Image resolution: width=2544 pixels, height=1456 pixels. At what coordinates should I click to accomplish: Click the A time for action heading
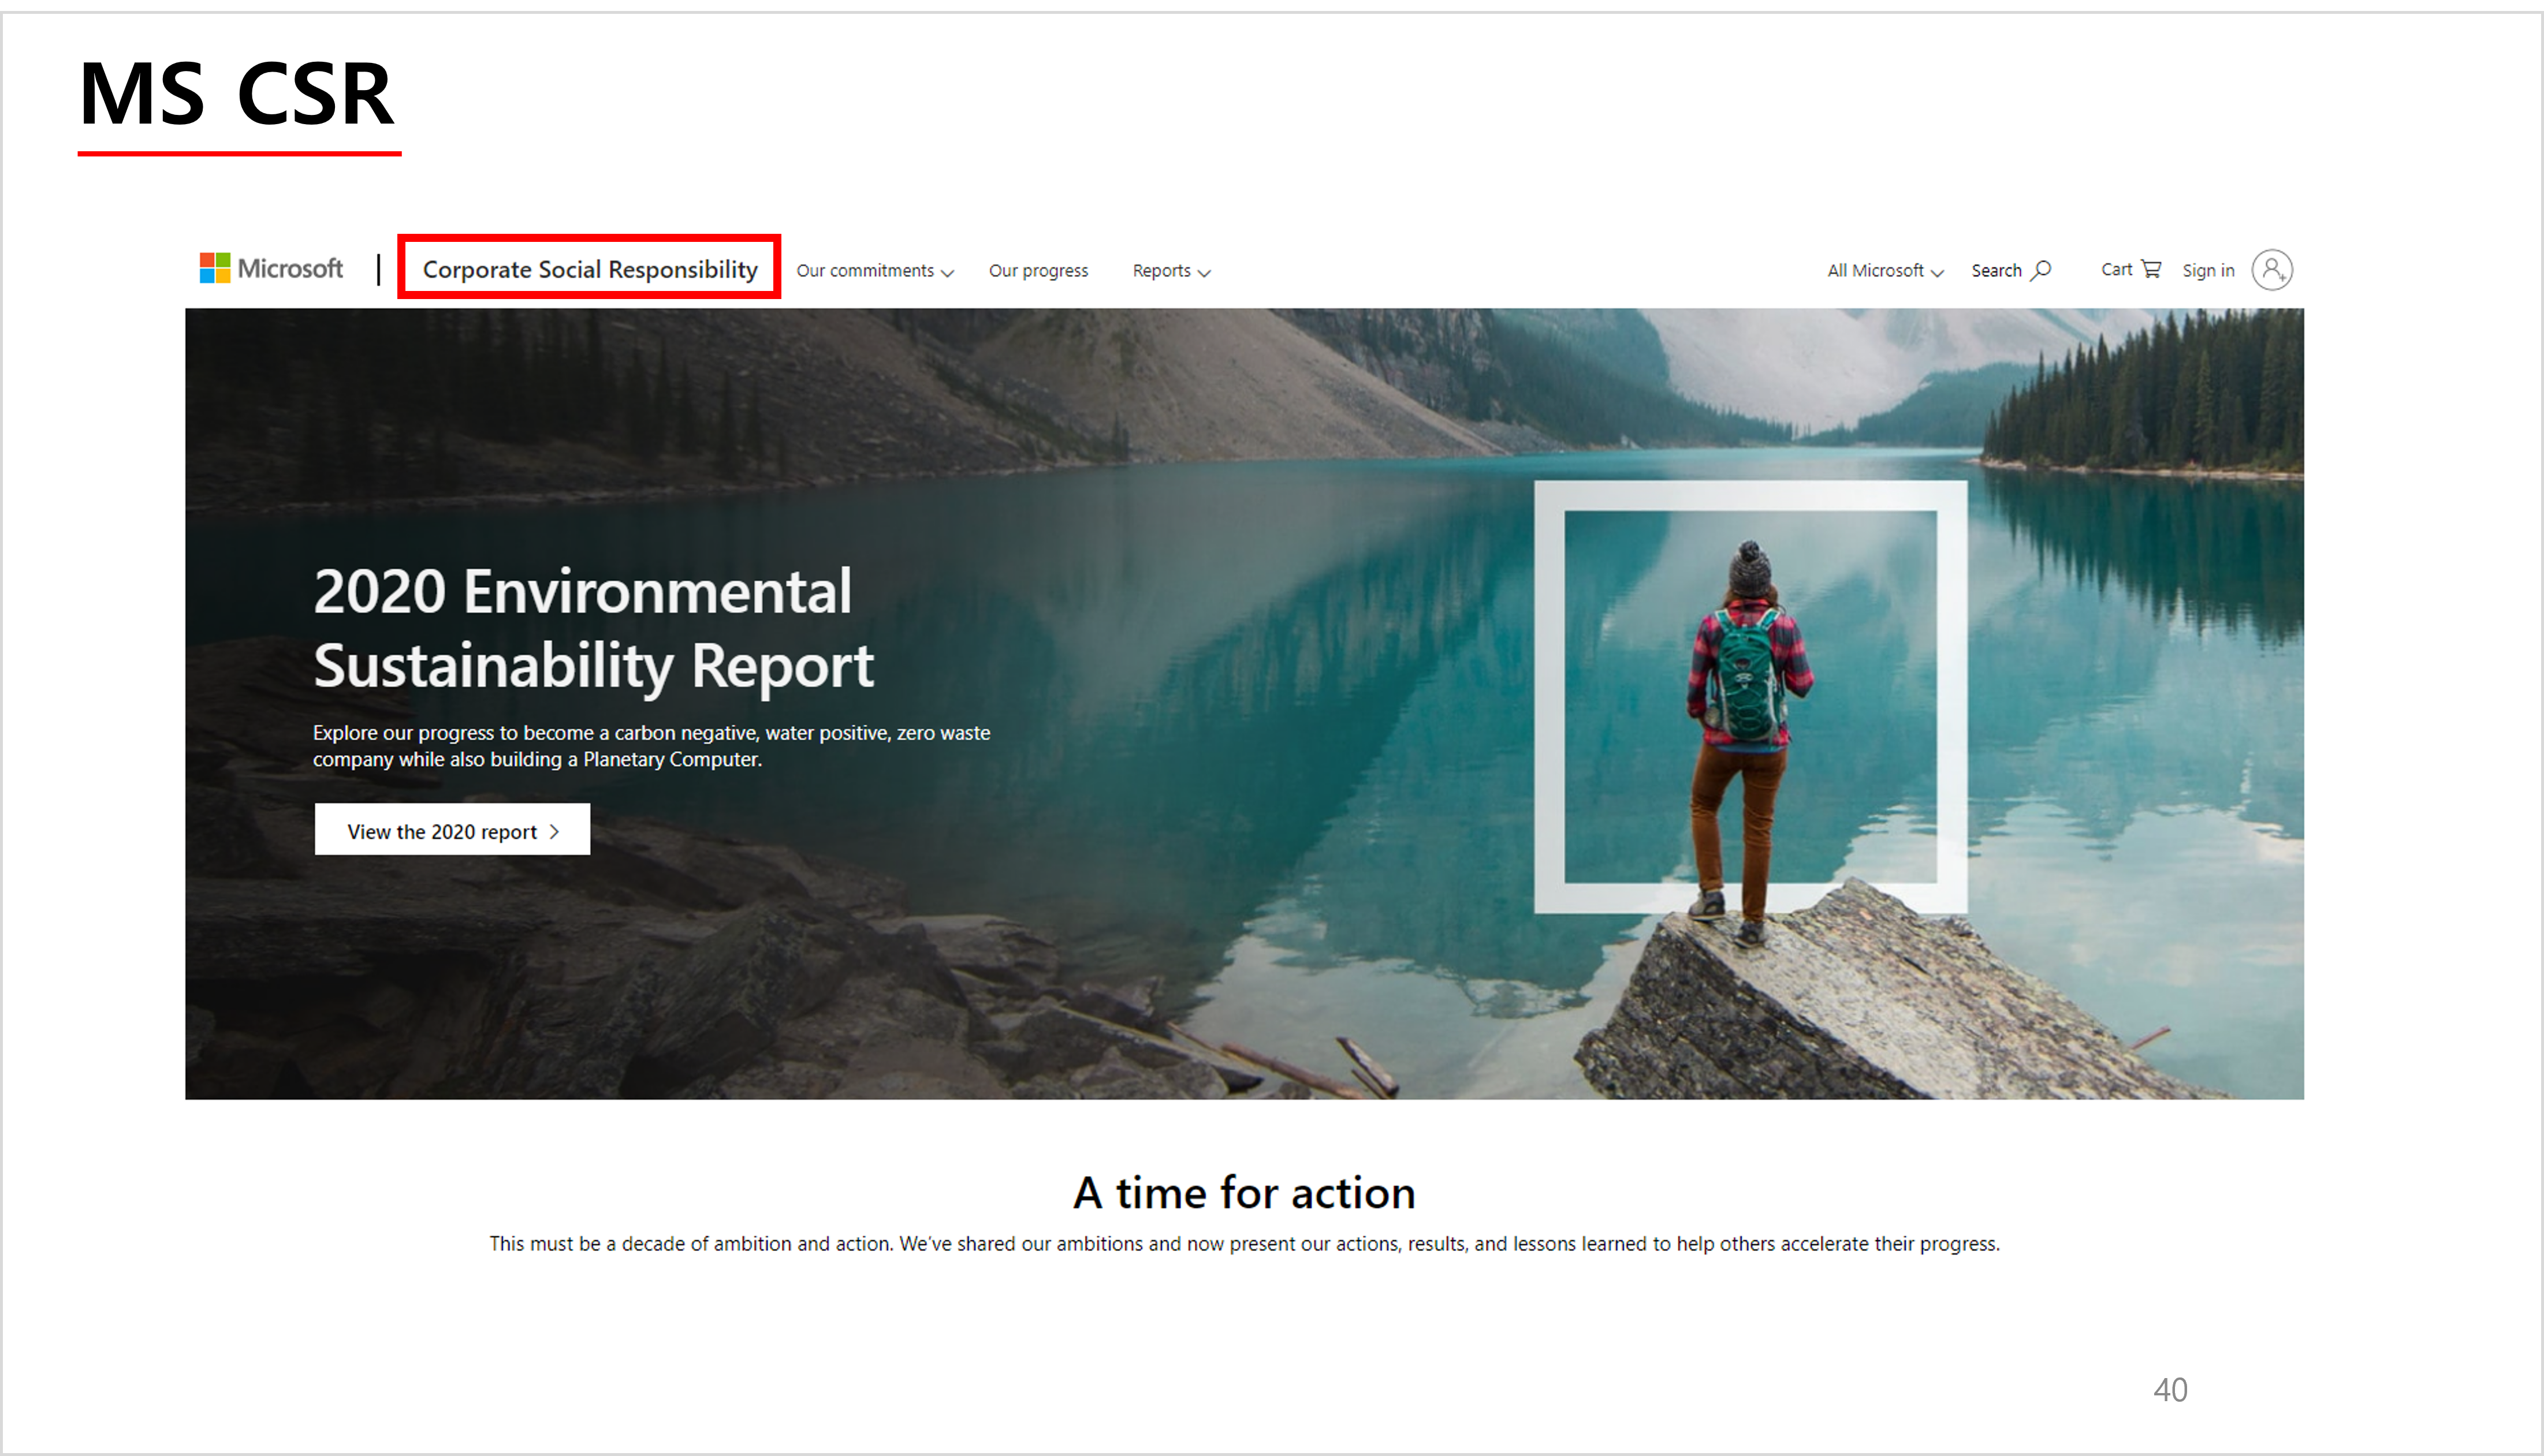pyautogui.click(x=1245, y=1193)
